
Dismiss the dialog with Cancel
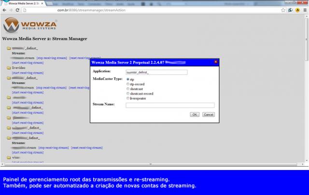tap(209, 115)
